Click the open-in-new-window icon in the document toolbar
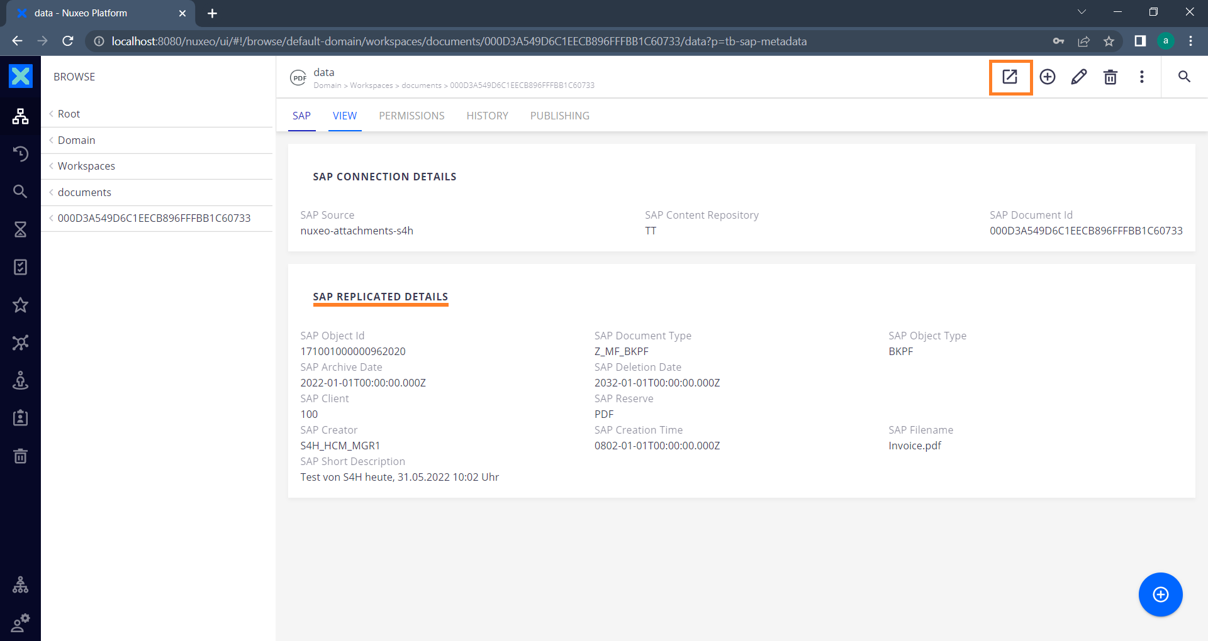 (x=1010, y=77)
